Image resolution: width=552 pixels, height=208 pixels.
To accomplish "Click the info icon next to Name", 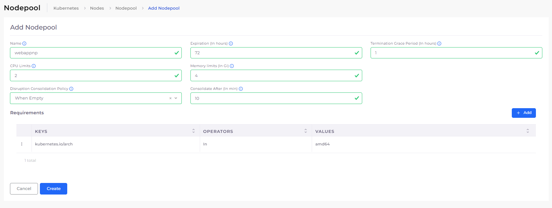I will [x=24, y=44].
